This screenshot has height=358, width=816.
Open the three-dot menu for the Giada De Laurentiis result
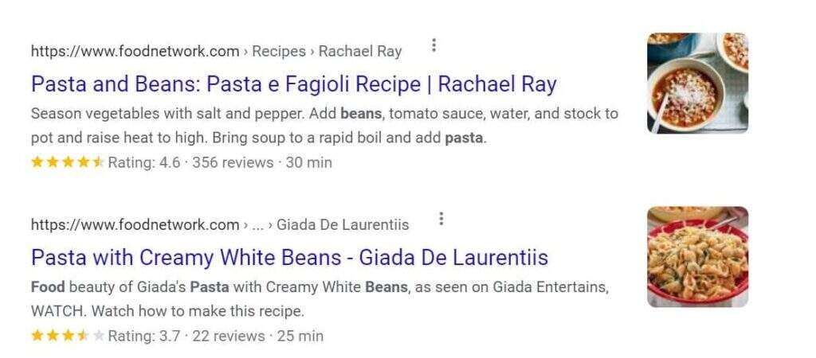tap(441, 219)
